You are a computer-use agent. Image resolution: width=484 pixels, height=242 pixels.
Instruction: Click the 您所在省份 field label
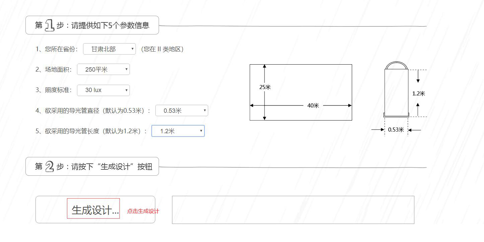(x=57, y=49)
